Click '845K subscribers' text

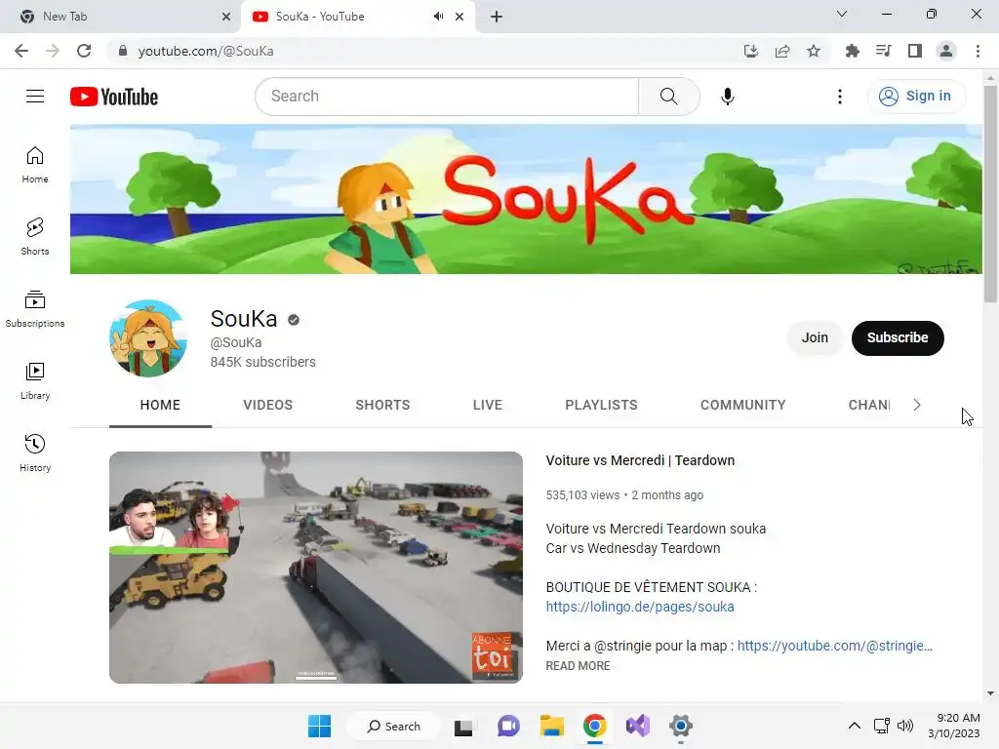[x=263, y=362]
